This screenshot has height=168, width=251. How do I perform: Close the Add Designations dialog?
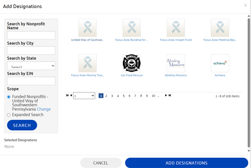tap(246, 5)
